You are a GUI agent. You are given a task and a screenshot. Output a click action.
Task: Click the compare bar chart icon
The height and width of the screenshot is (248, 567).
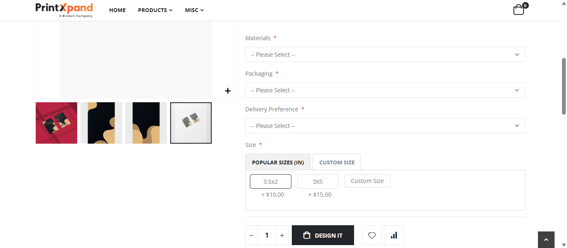tap(394, 235)
